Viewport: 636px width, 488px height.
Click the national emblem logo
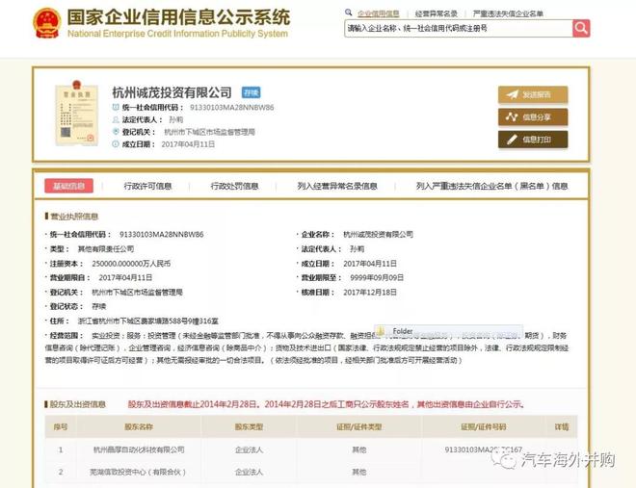pos(47,23)
